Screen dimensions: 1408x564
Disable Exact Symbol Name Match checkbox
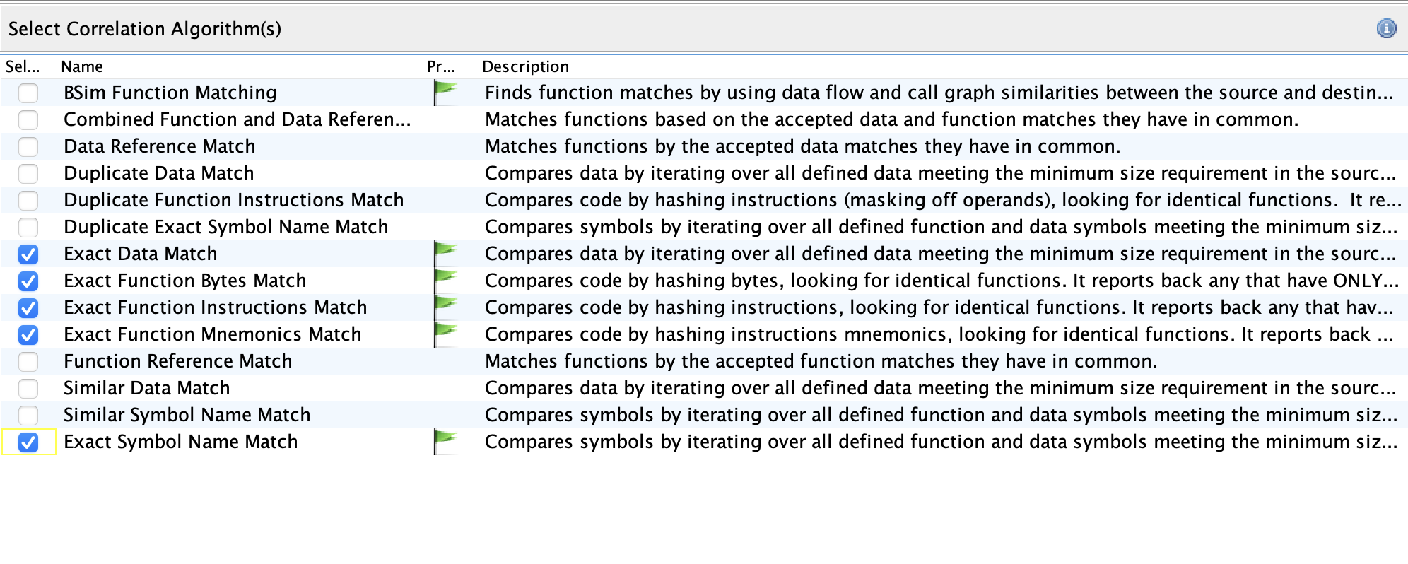click(x=28, y=442)
